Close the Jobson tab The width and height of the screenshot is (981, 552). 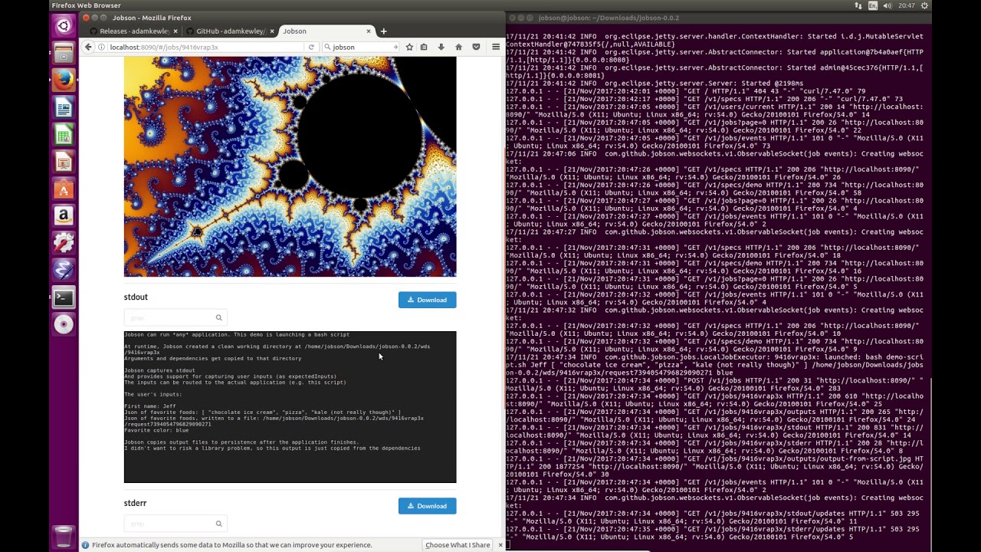coord(369,31)
